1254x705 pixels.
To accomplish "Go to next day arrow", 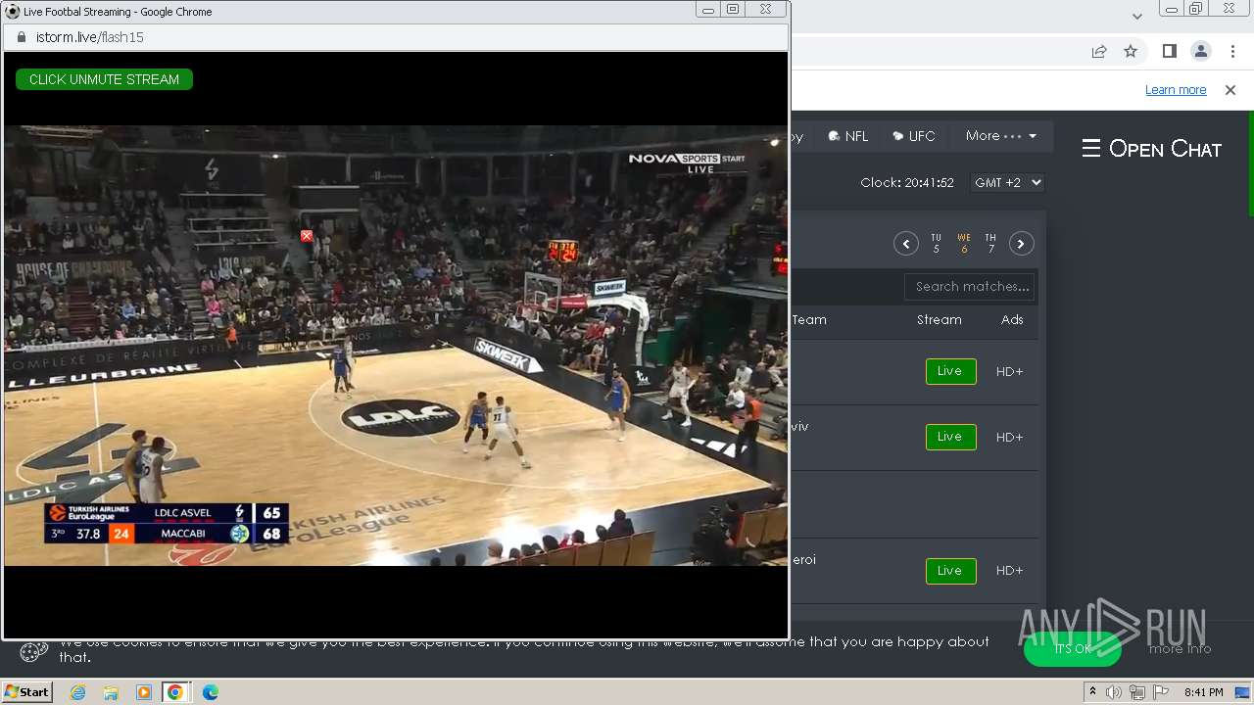I will [x=1022, y=244].
